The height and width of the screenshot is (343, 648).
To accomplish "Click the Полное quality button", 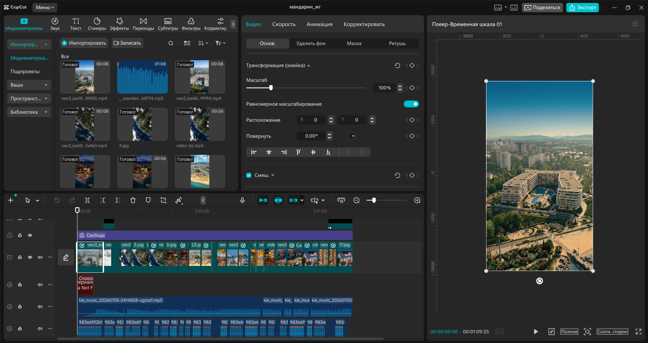I will click(569, 332).
